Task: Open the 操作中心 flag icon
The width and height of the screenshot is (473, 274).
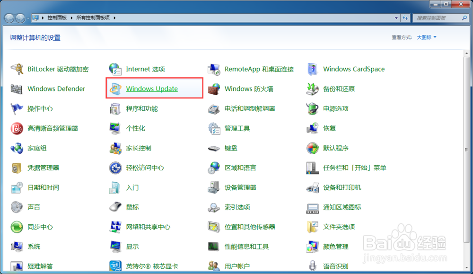Action: pyautogui.click(x=17, y=109)
